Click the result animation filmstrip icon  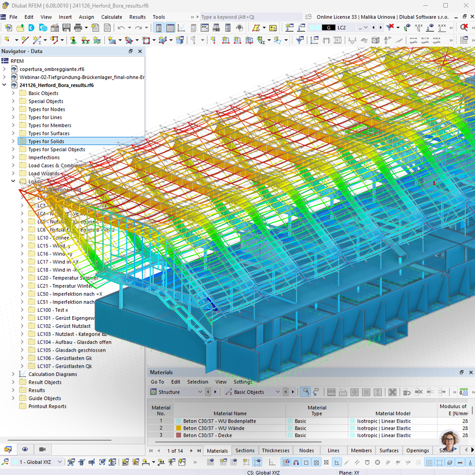(337, 40)
